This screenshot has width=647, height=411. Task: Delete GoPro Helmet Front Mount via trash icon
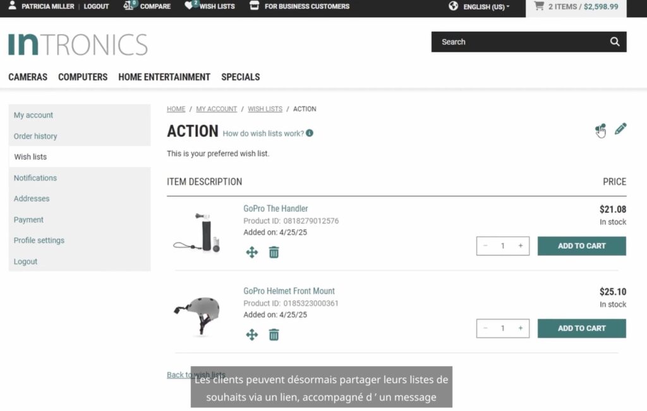(x=274, y=335)
